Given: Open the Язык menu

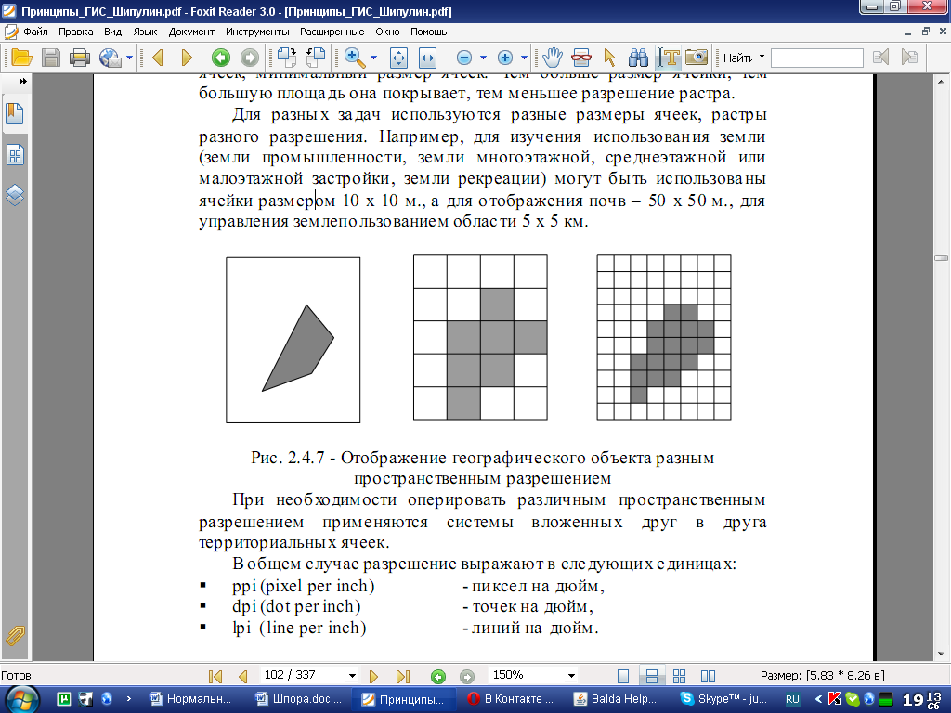Looking at the screenshot, I should click(x=145, y=32).
